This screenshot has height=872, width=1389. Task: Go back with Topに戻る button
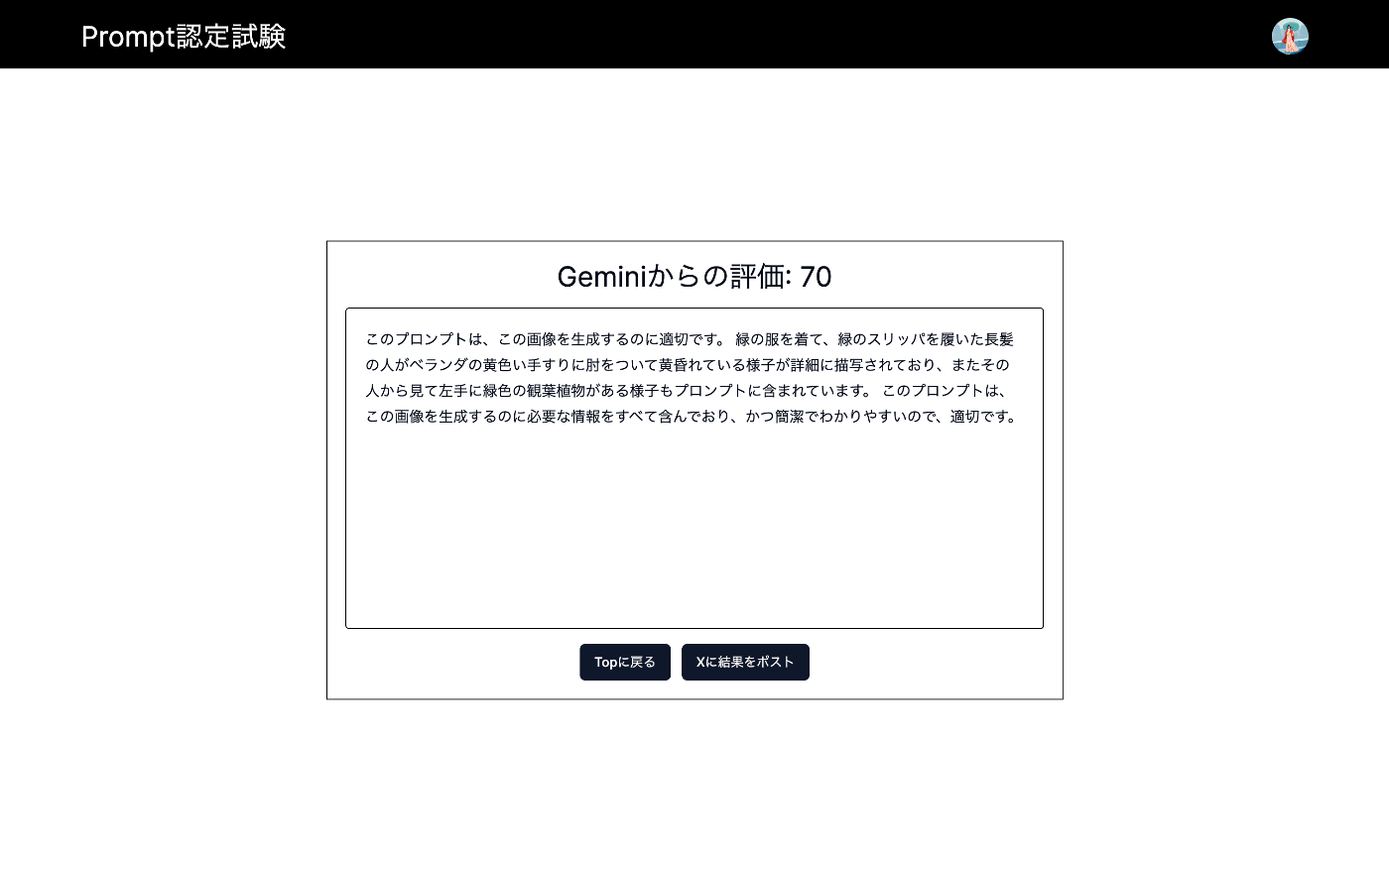pyautogui.click(x=625, y=662)
